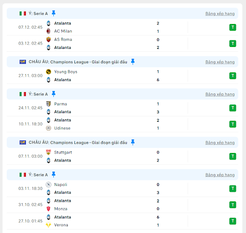Click green T badge for Atalanta vs AC Milan
Screen dimensions: 246x233
(233, 27)
